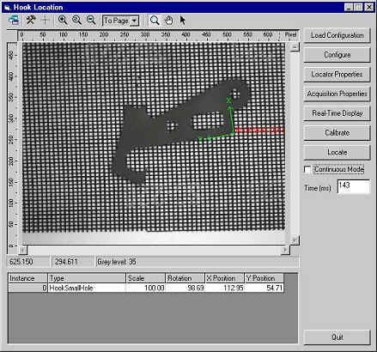This screenshot has width=377, height=352.
Task: Activate the magnifying glass zoom mode tool
Action: tap(155, 21)
